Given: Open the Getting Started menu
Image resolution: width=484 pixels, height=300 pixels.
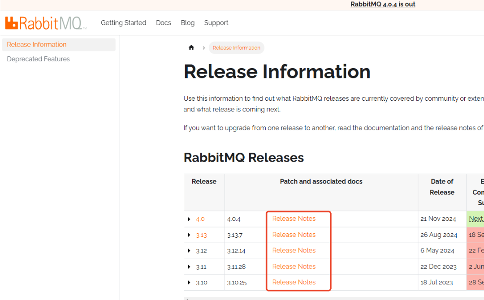Looking at the screenshot, I should pos(124,23).
